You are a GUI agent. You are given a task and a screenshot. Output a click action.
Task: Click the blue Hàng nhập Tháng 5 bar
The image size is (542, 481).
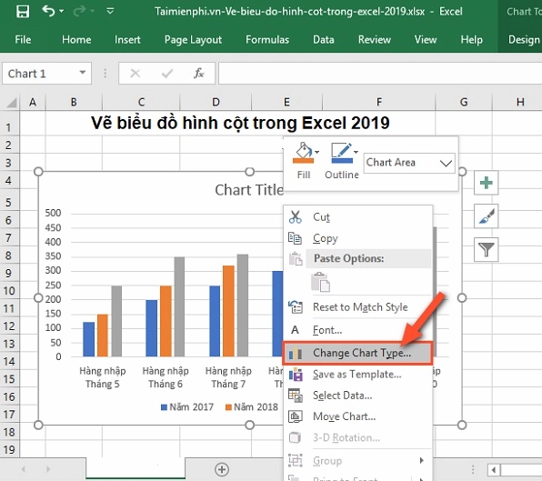point(89,339)
